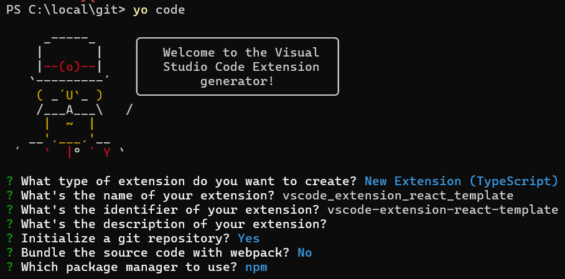Click the 'PS C:\local\git>' prompt text
This screenshot has height=279, width=565.
[x=66, y=10]
